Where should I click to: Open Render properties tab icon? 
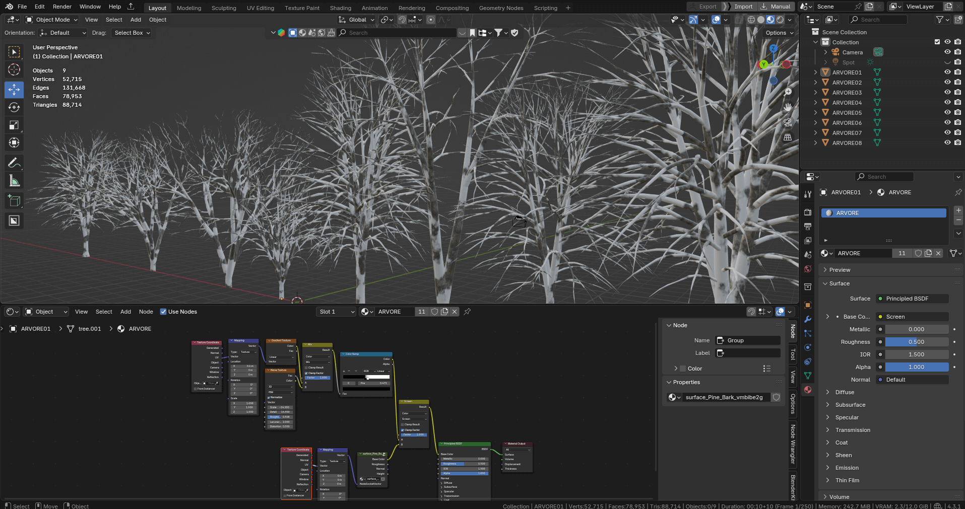click(x=808, y=212)
